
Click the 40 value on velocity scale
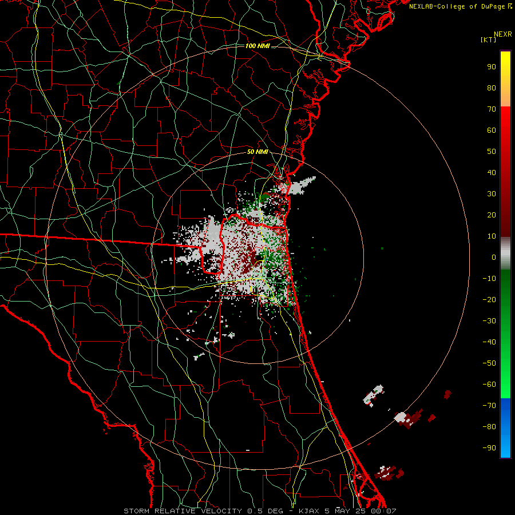[x=492, y=173]
